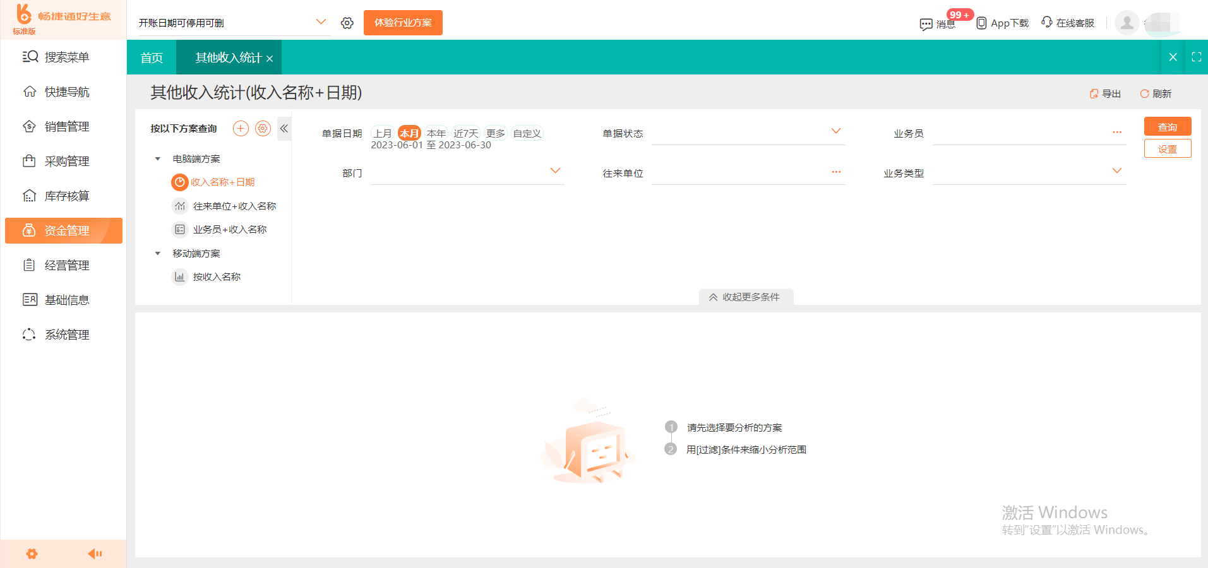Open 系统管理 in the navigation sidebar
1208x568 pixels.
pos(63,334)
